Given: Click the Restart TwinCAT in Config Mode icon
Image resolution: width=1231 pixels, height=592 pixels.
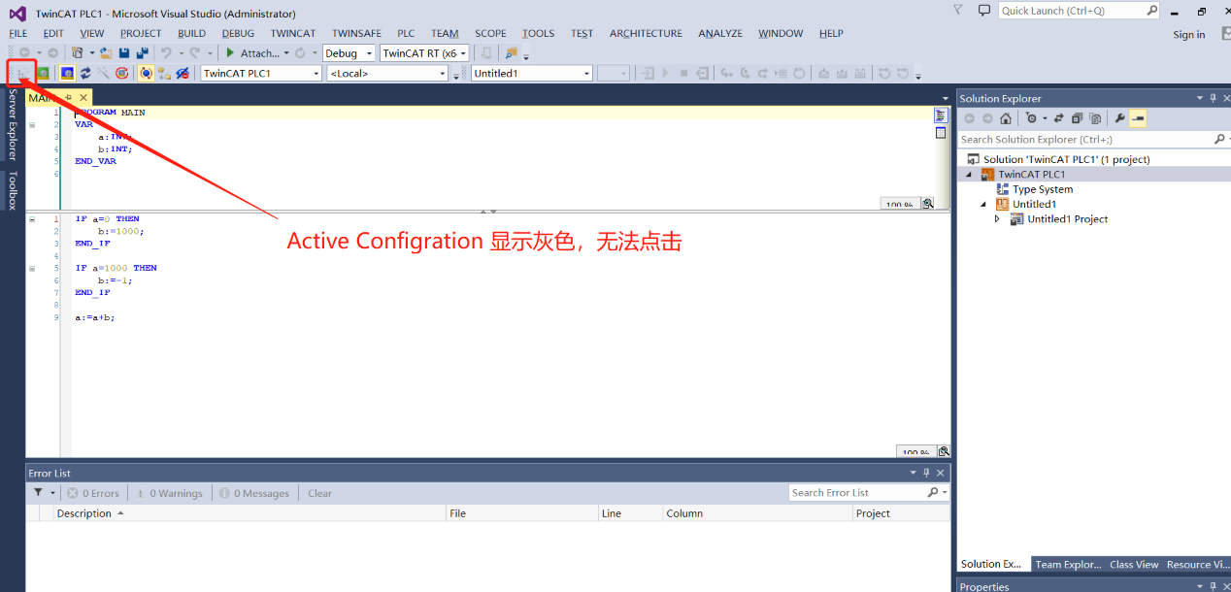Looking at the screenshot, I should [x=66, y=73].
